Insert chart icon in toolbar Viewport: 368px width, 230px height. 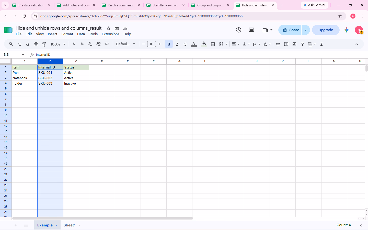coord(294,44)
